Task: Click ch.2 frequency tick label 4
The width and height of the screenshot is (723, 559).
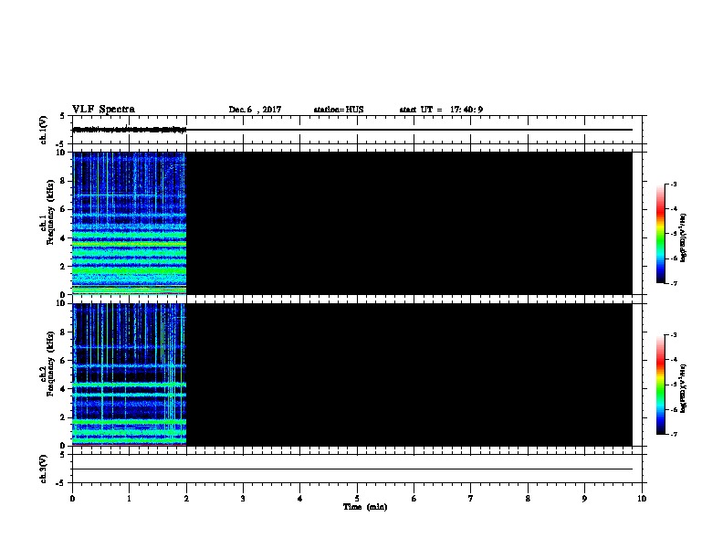Action: tap(63, 389)
